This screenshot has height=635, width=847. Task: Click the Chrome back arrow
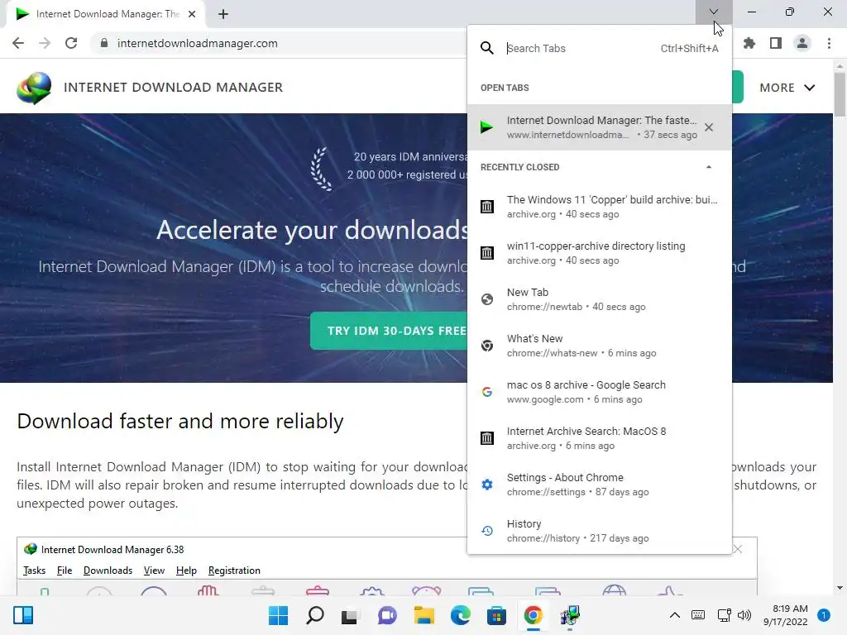point(18,43)
